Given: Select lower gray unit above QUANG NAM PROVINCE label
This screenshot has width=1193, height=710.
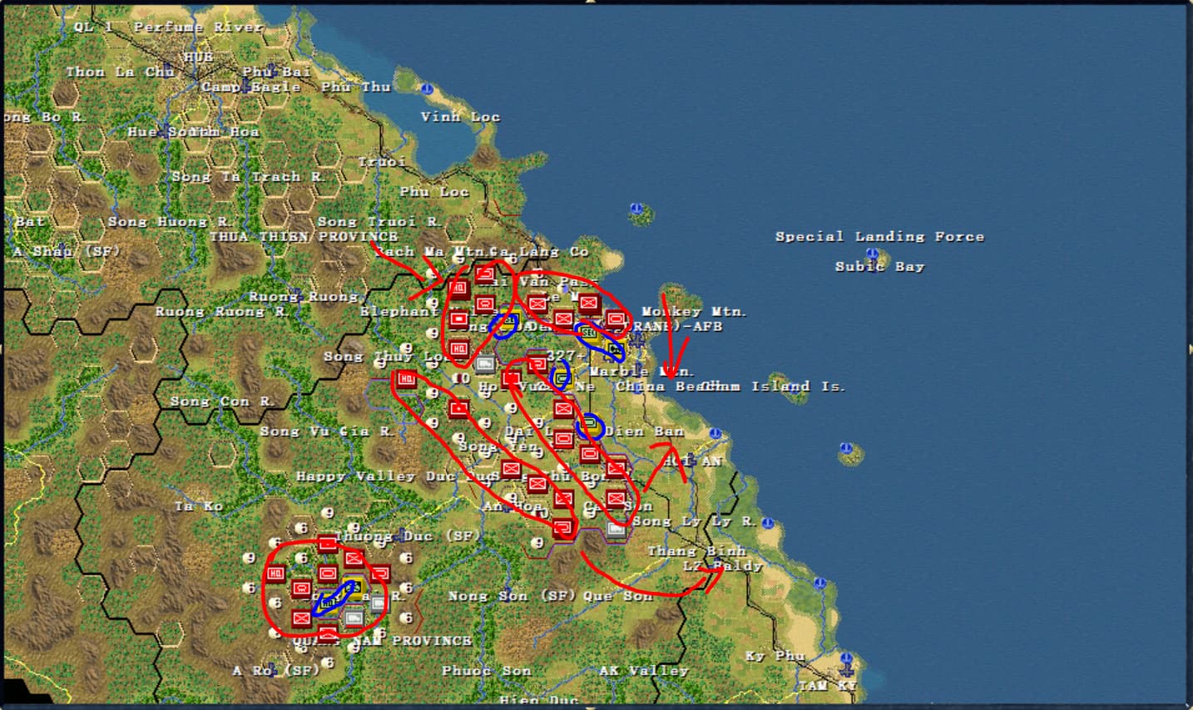Looking at the screenshot, I should point(354,619).
